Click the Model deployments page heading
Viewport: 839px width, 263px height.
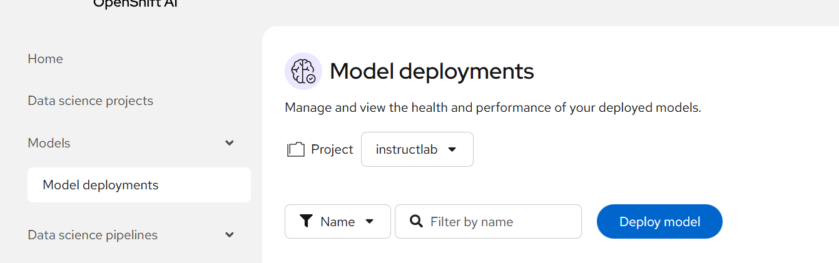(x=432, y=71)
